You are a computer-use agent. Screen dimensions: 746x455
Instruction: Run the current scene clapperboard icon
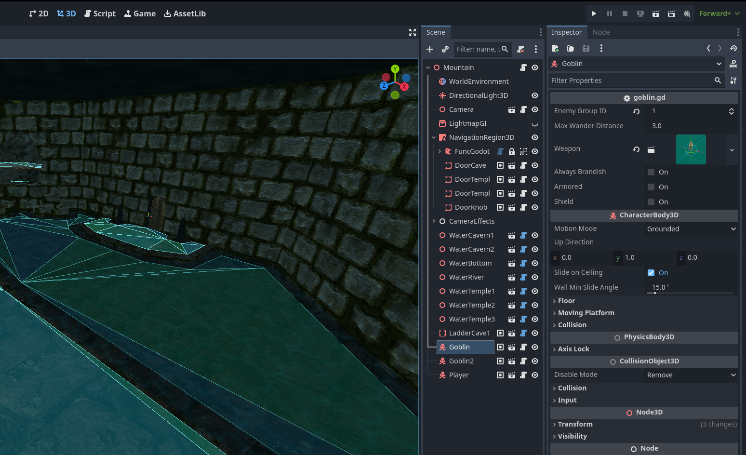point(656,13)
